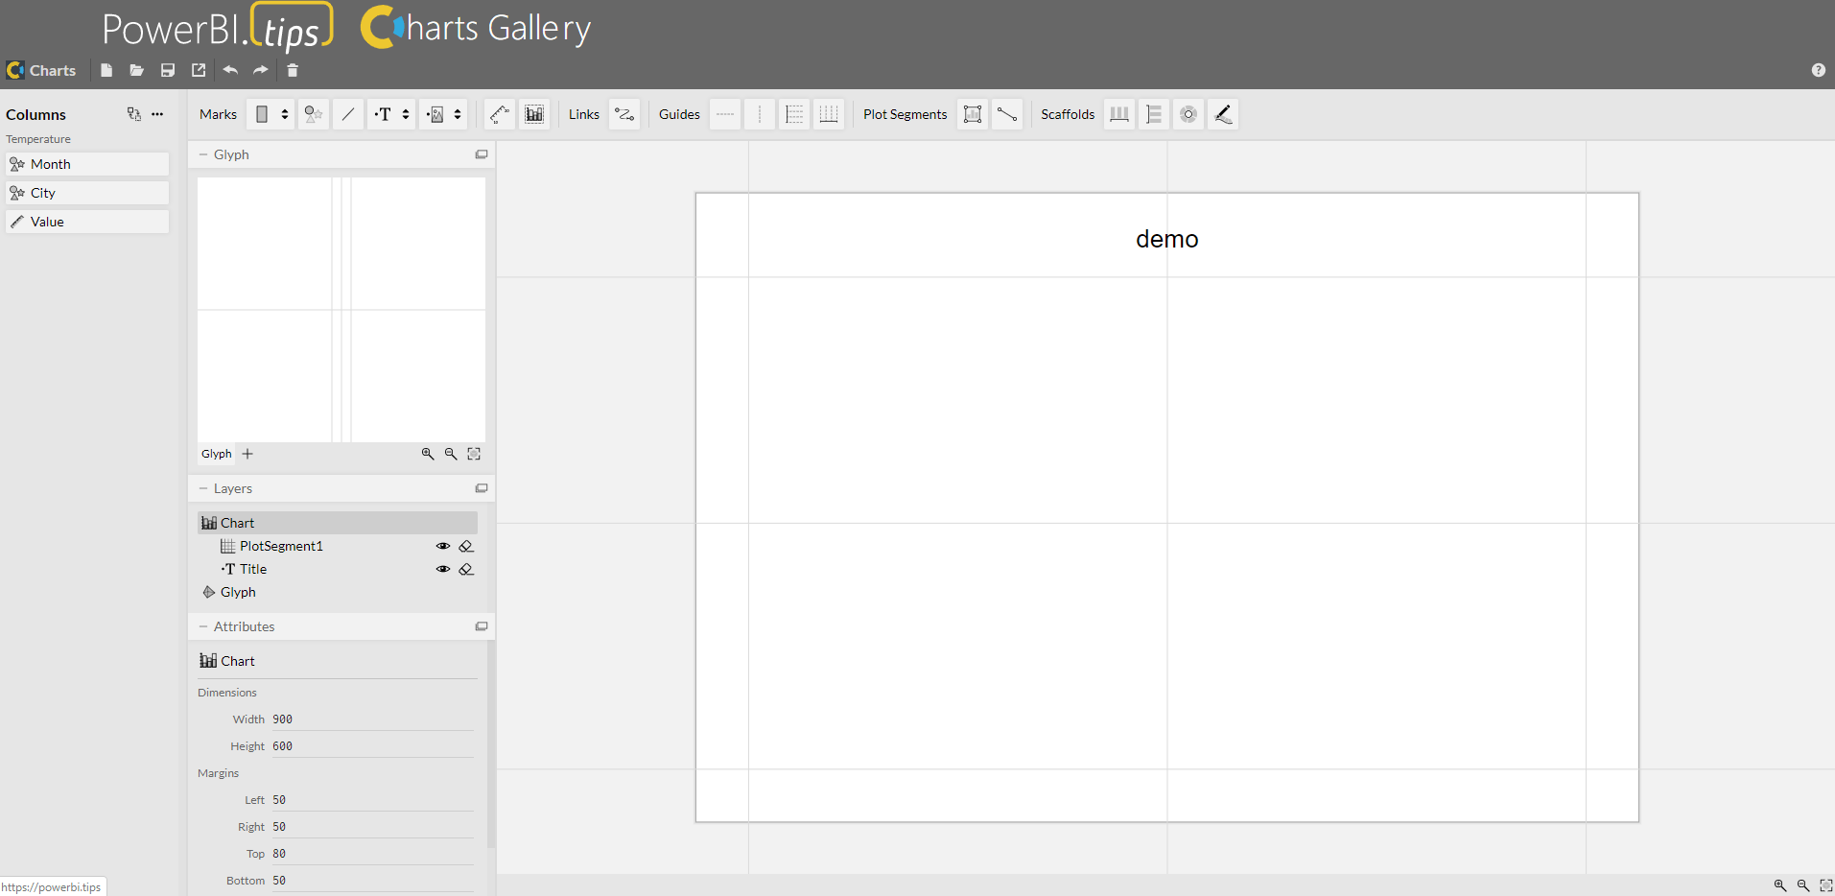Open the Charts app menu

(x=41, y=70)
